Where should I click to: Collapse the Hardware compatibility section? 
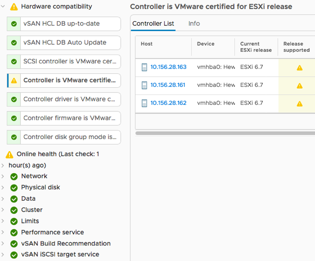4,7
